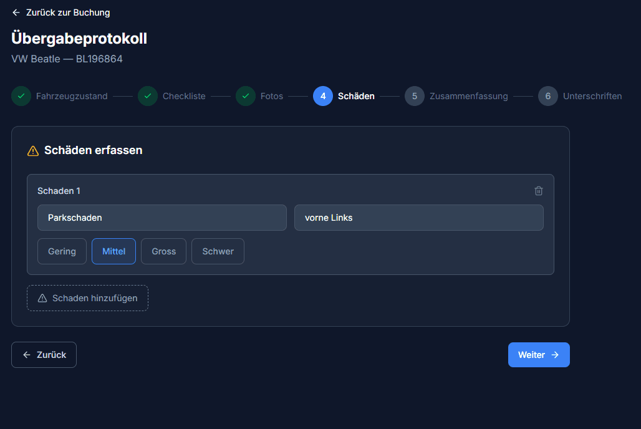Select severity level Gross

pos(163,251)
